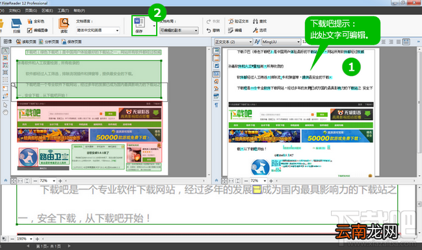Open the 文档语言 language dropdown
The image size is (422, 250).
(x=98, y=30)
